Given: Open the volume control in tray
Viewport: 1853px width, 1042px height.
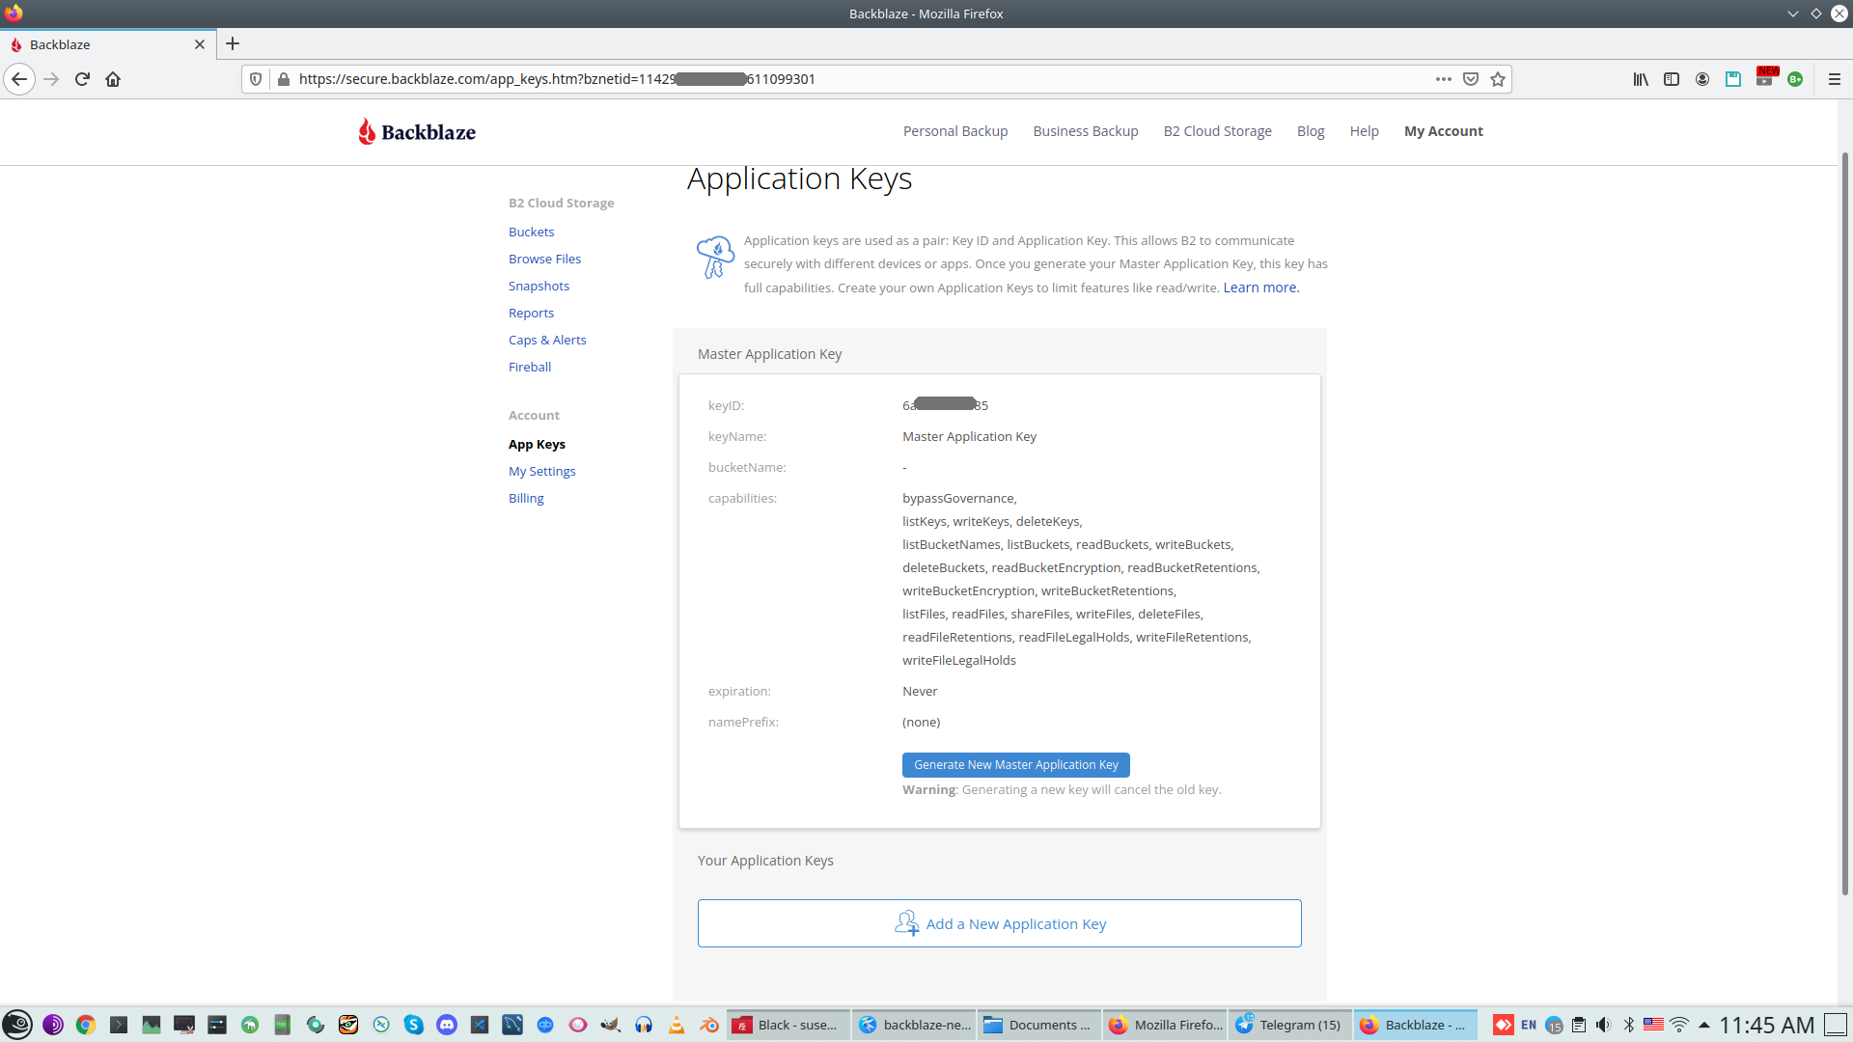Looking at the screenshot, I should pyautogui.click(x=1603, y=1025).
